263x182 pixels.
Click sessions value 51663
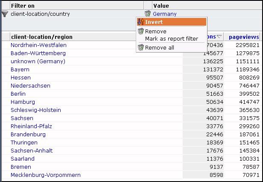[215, 94]
